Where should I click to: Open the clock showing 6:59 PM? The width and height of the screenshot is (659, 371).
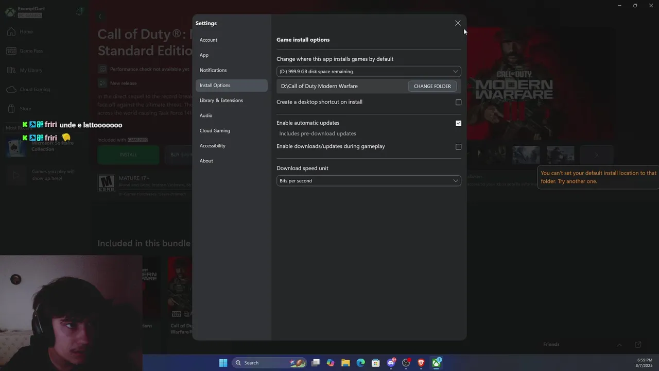[x=644, y=363]
